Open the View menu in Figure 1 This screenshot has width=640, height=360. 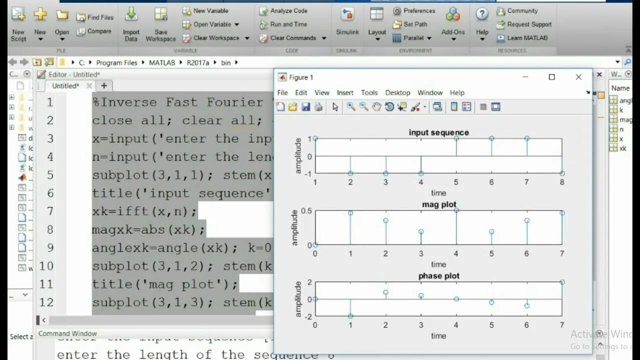point(322,92)
